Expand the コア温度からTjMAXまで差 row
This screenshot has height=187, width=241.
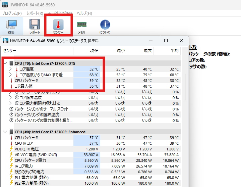10,75
